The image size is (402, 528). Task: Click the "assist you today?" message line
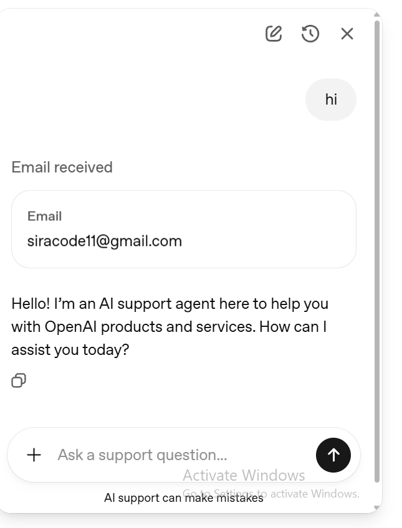pyautogui.click(x=70, y=350)
